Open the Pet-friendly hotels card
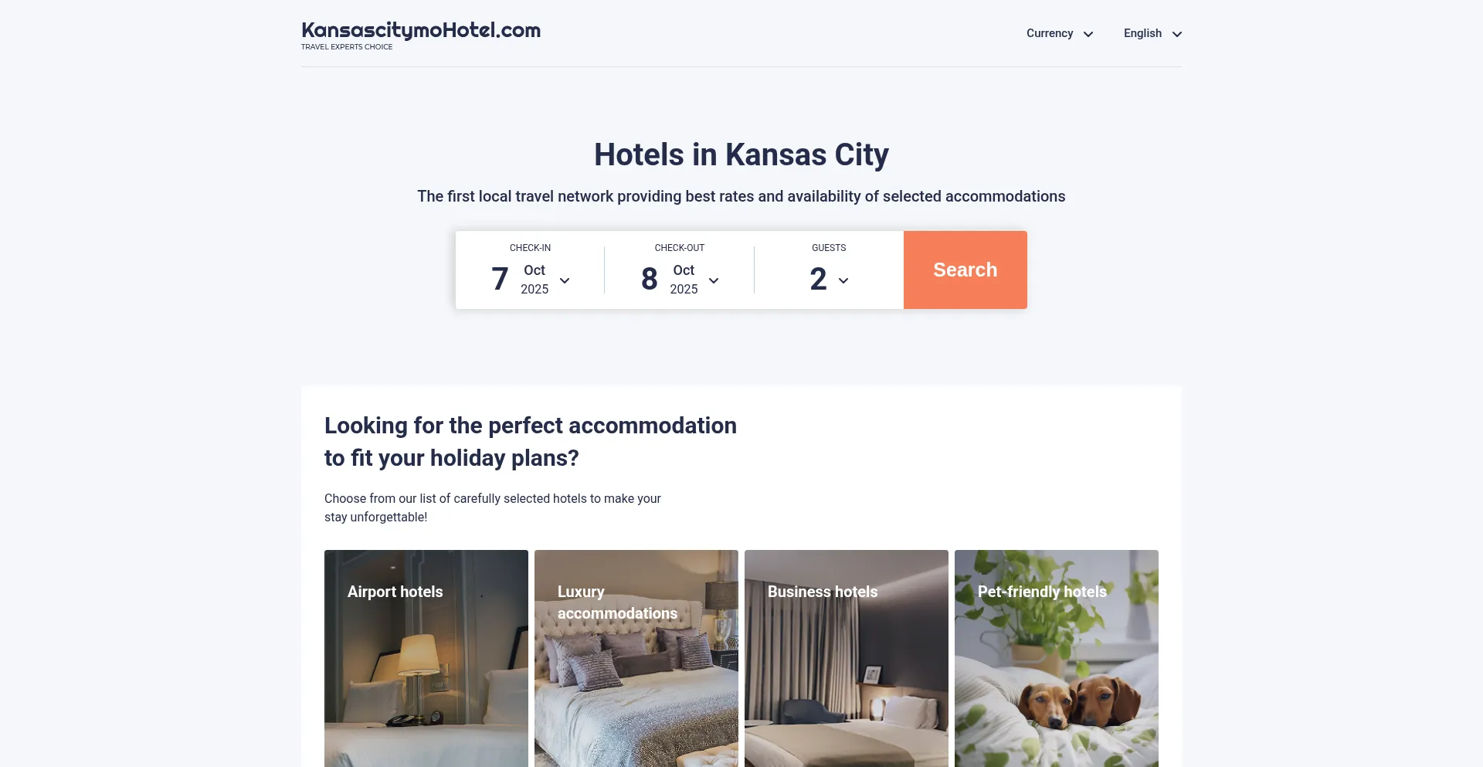This screenshot has height=767, width=1483. [x=1057, y=658]
